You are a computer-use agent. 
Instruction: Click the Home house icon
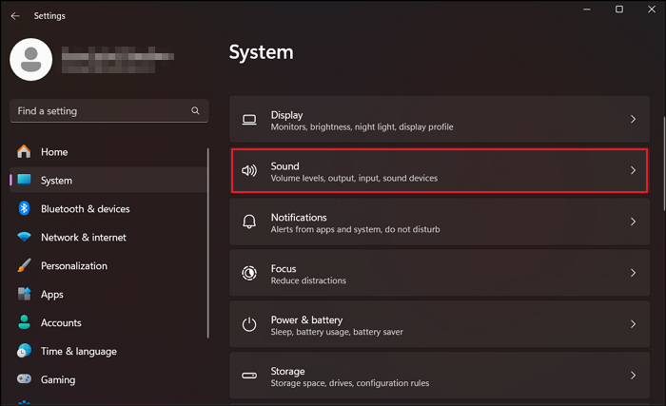click(24, 151)
